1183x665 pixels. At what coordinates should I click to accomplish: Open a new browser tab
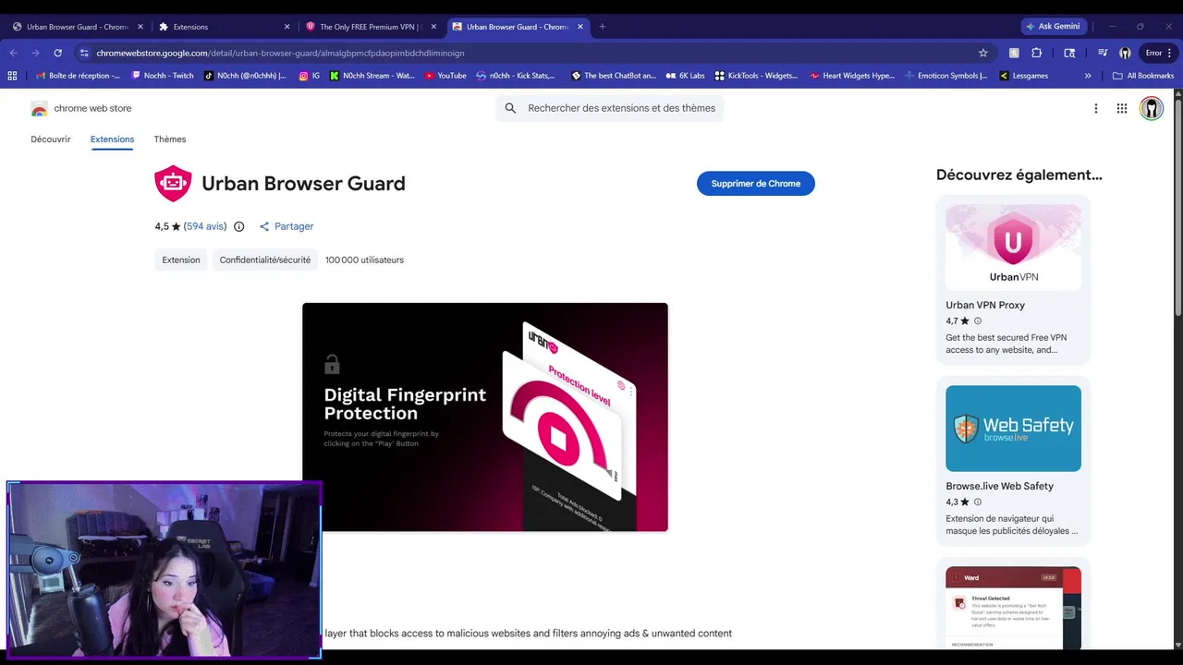(603, 27)
